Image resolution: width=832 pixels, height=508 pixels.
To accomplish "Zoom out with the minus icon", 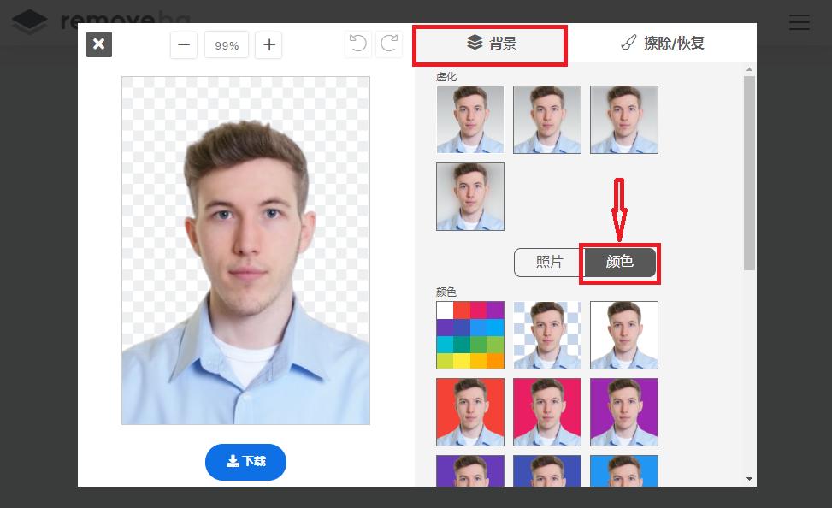I will coord(183,44).
